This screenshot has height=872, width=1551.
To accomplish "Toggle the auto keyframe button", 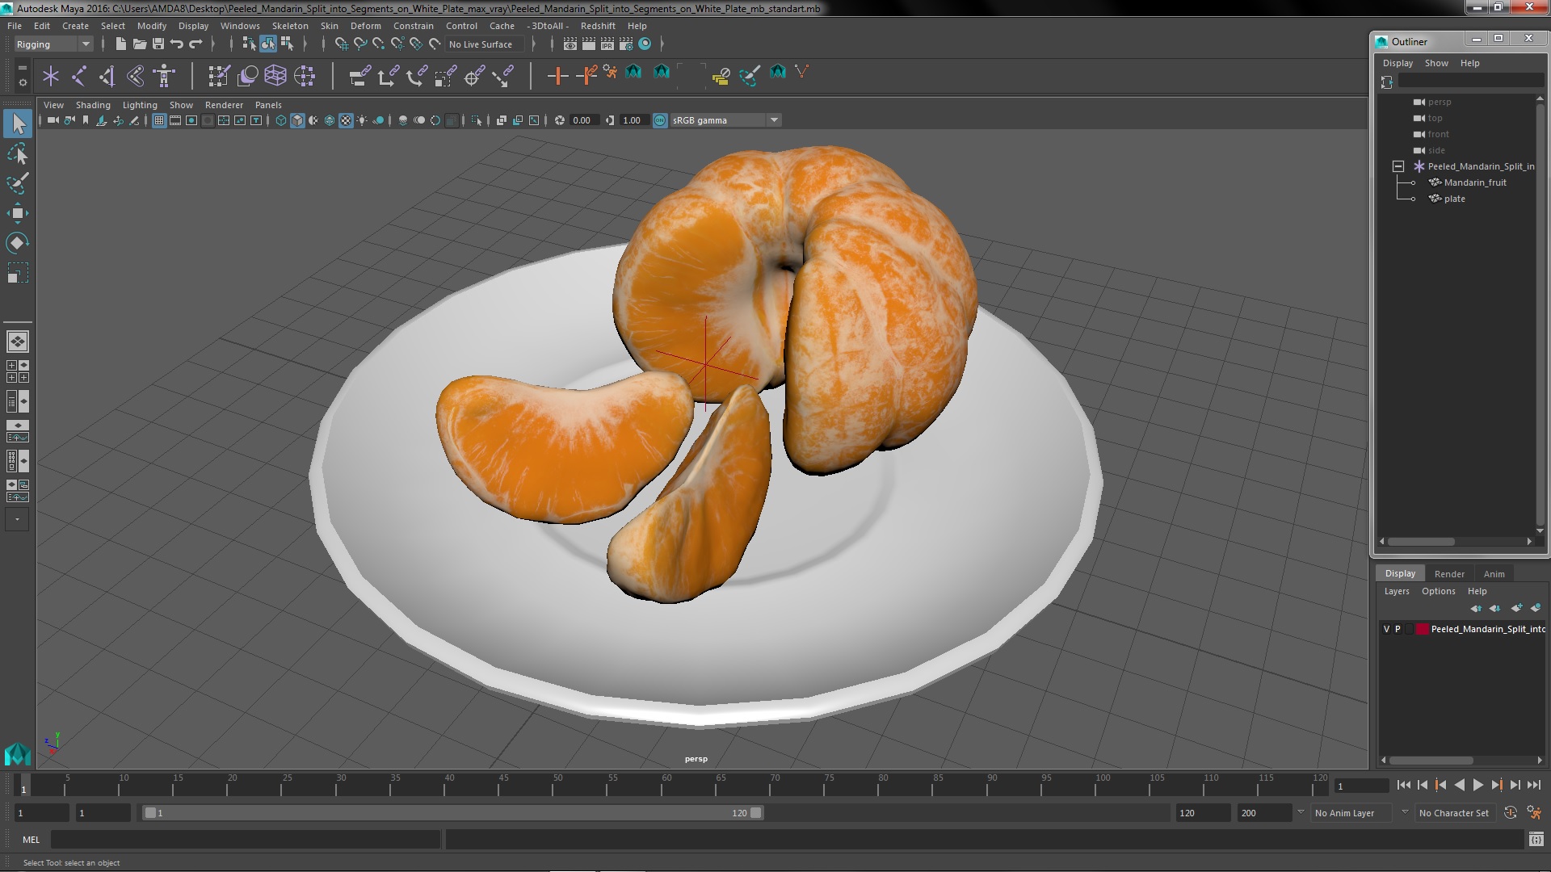I will pyautogui.click(x=1511, y=813).
